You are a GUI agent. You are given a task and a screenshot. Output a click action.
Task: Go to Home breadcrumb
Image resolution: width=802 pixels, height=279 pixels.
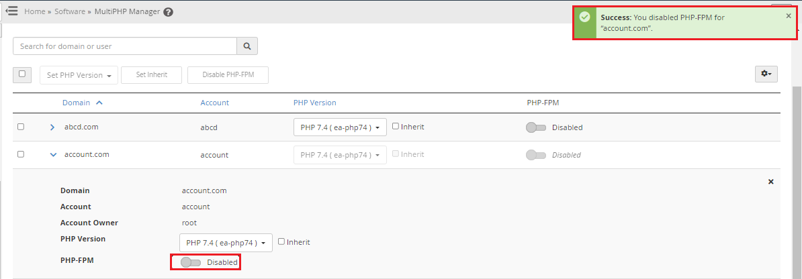point(34,11)
